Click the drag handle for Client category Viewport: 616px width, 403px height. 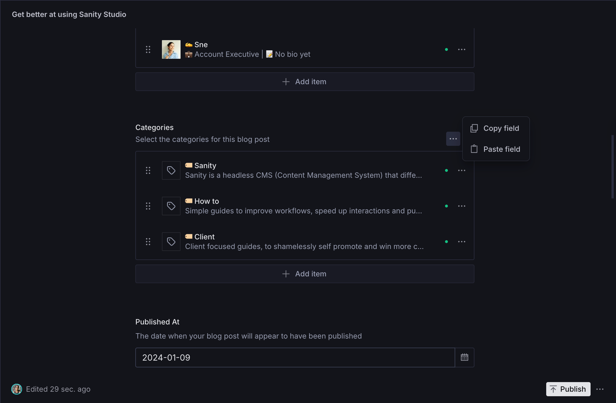point(148,242)
